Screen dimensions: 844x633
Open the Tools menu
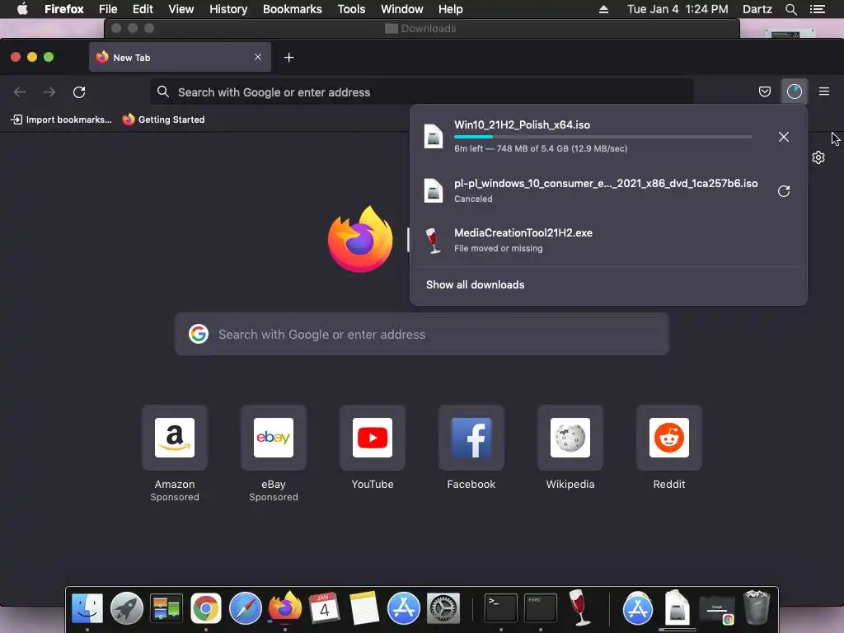[x=351, y=9]
